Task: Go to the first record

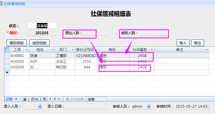Action: (x=16, y=99)
